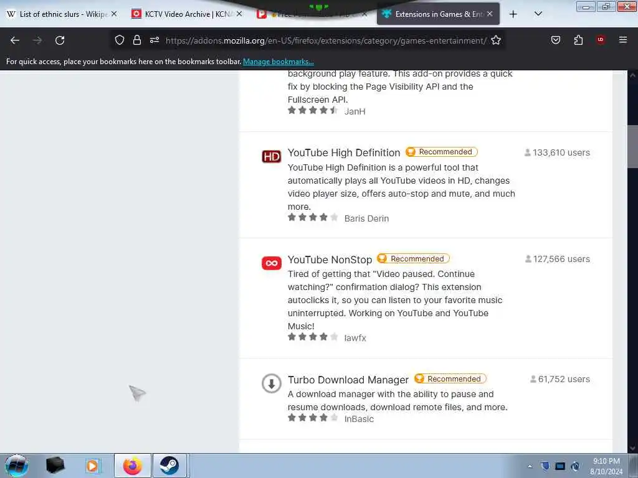Click the address bar URL field
The image size is (638, 478).
click(x=325, y=40)
